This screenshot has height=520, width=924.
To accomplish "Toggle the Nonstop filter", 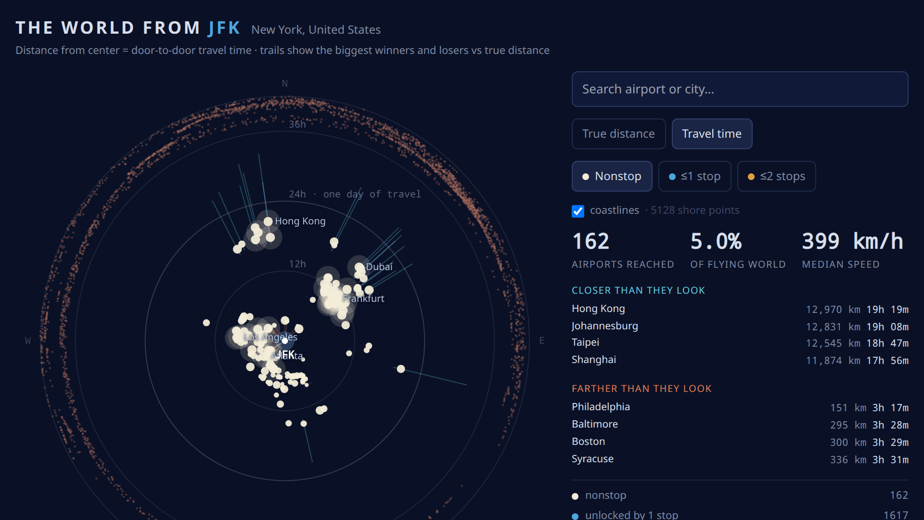I will coord(612,176).
